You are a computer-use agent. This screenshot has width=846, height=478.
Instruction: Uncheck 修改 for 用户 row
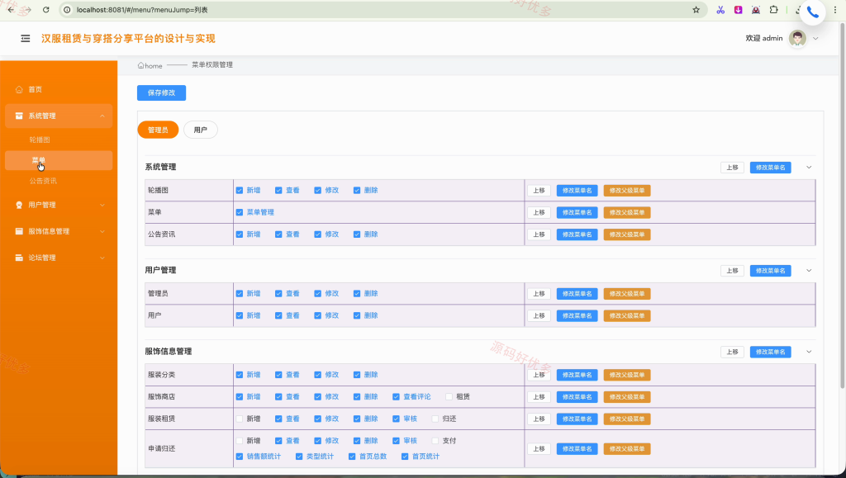[x=318, y=316]
